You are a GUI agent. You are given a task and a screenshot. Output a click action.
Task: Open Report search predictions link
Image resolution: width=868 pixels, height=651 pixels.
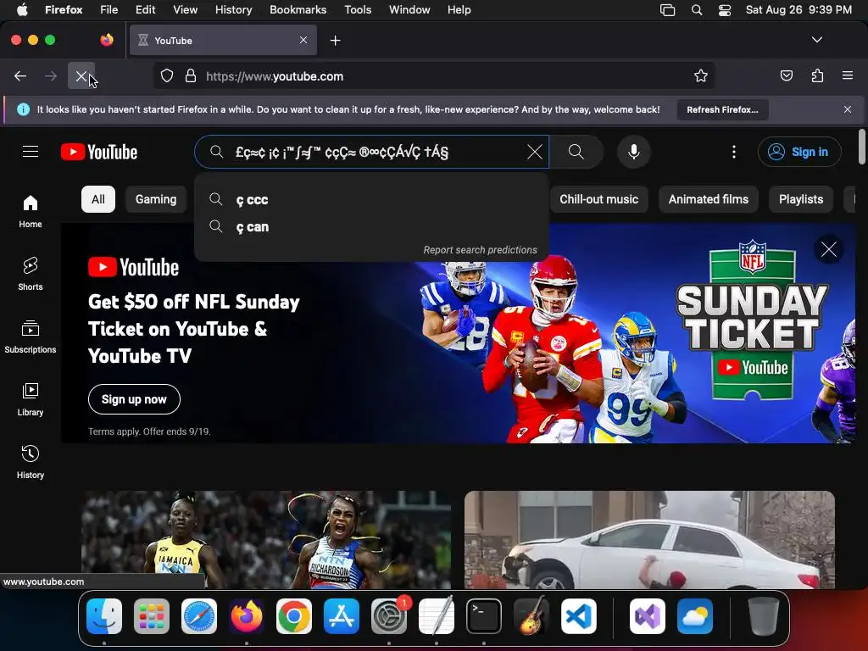click(480, 250)
